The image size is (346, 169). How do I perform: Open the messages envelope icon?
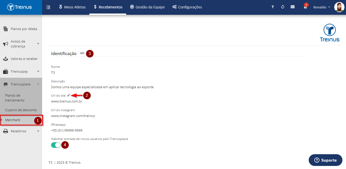tap(293, 7)
